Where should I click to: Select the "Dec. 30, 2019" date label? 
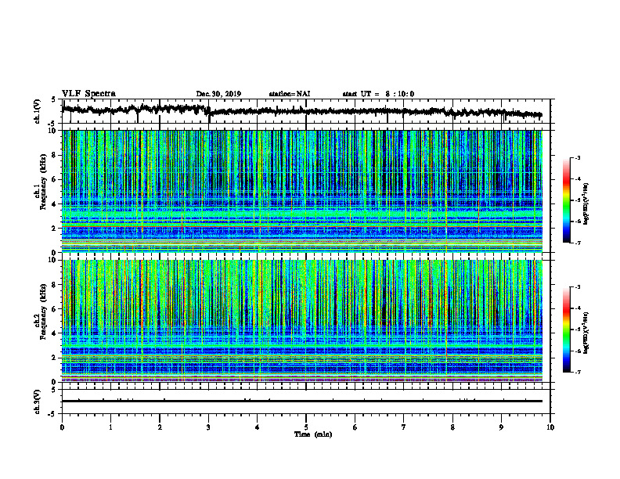point(218,94)
